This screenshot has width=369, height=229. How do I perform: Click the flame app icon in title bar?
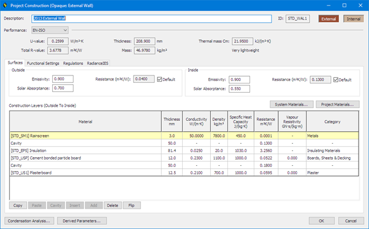pyautogui.click(x=5, y=6)
